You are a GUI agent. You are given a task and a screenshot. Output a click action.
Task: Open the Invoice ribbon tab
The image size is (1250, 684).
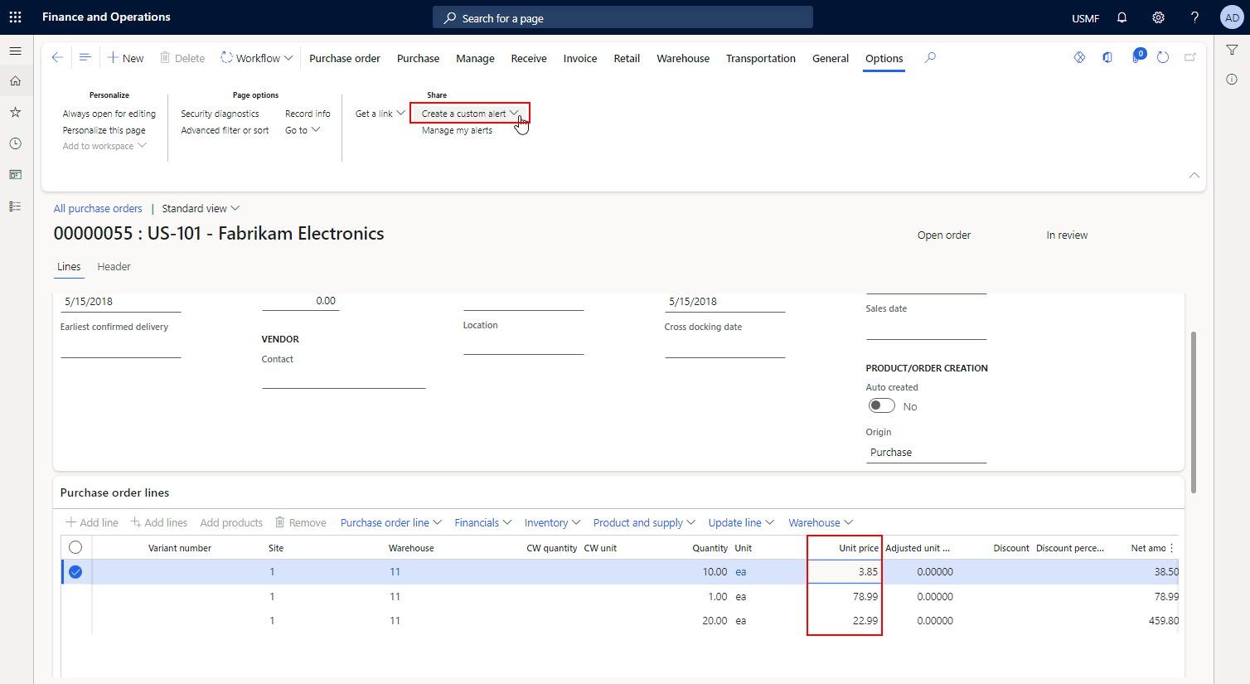(x=580, y=58)
